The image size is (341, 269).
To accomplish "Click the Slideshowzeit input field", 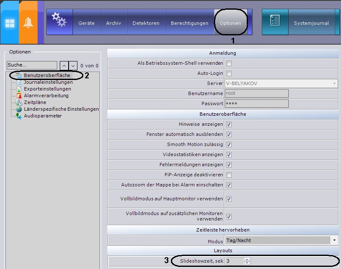I will tap(234, 261).
